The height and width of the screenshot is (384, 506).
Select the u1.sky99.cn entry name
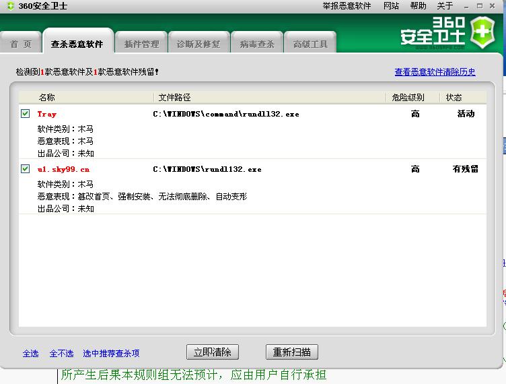[x=63, y=169]
